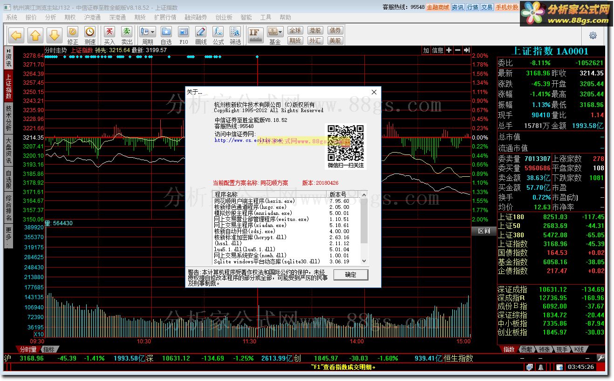Click the back arrow toolbar icon
This screenshot has height=381, width=614.
[x=16, y=35]
